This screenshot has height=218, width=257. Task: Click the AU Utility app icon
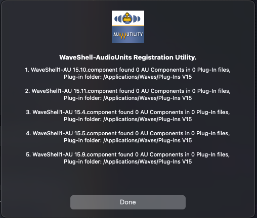128,27
